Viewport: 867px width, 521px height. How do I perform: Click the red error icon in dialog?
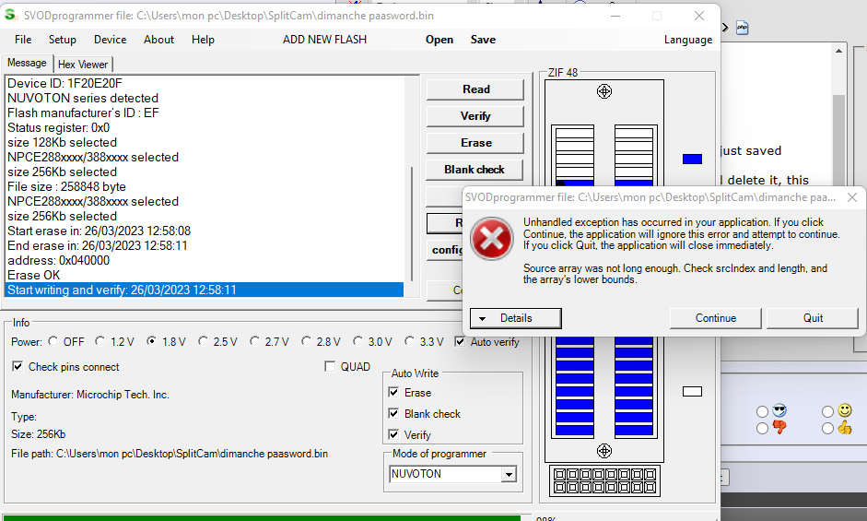click(x=492, y=239)
